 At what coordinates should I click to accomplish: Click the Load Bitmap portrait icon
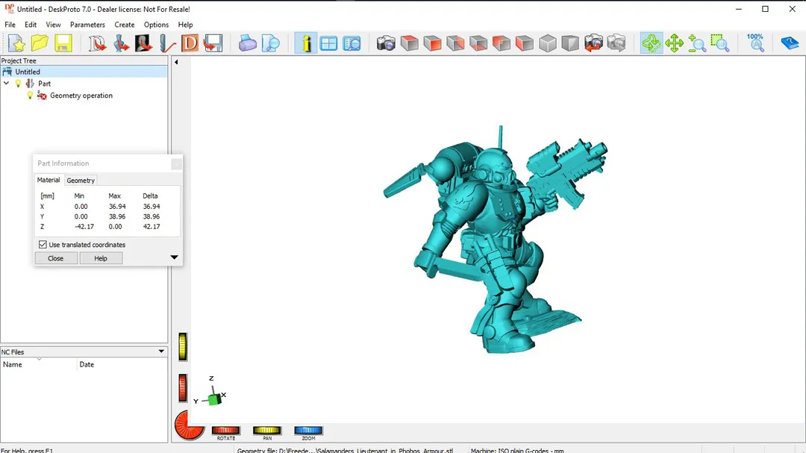[x=143, y=43]
